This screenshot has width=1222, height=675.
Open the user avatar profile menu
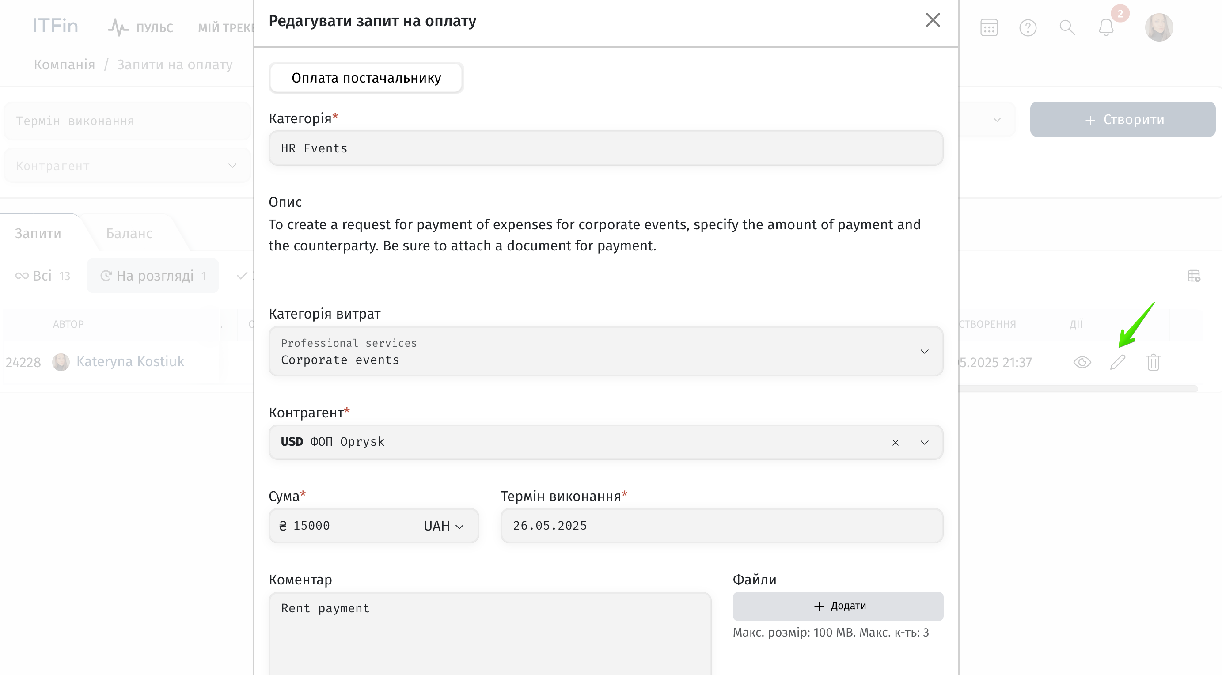[1159, 27]
